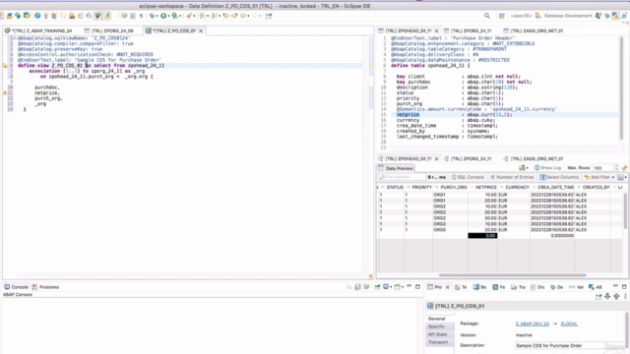Click the brush/format toolbar icon
This screenshot has width=630, height=354.
(106, 16)
